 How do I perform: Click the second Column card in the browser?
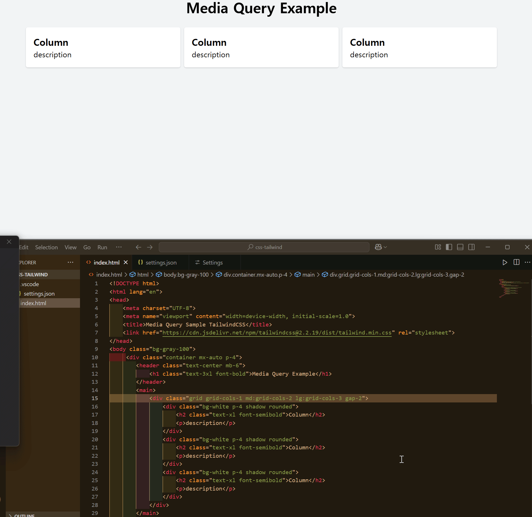pyautogui.click(x=261, y=47)
